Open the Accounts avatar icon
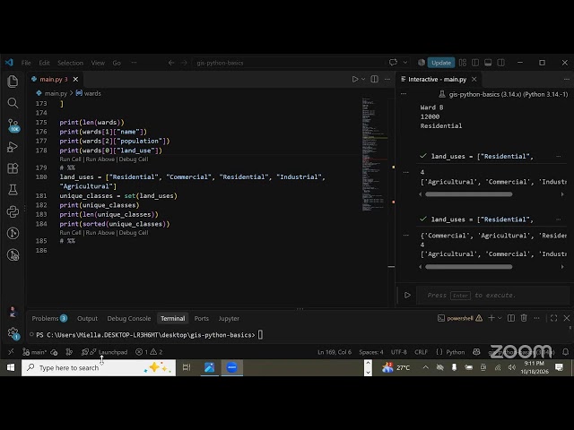574x430 pixels. coord(13,312)
